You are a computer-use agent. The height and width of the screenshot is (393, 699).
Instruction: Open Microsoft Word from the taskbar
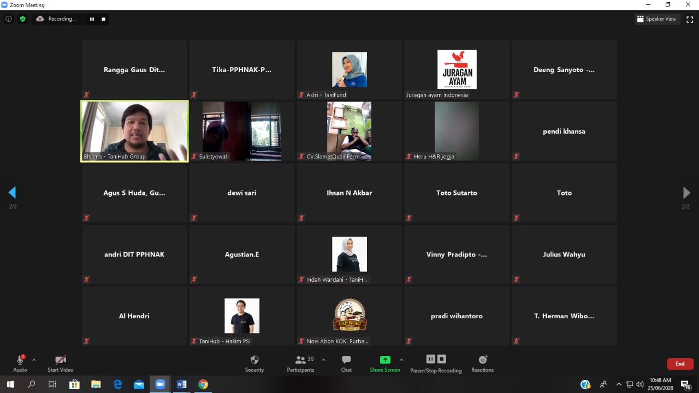click(x=181, y=384)
